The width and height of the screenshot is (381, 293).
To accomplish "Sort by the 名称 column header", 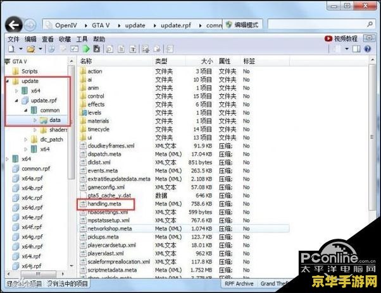I will click(86, 61).
